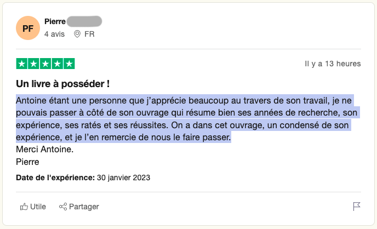377x229 pixels.
Task: Select the fourth green rating star
Action: [x=58, y=64]
